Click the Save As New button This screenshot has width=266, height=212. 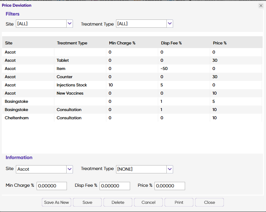click(x=56, y=202)
